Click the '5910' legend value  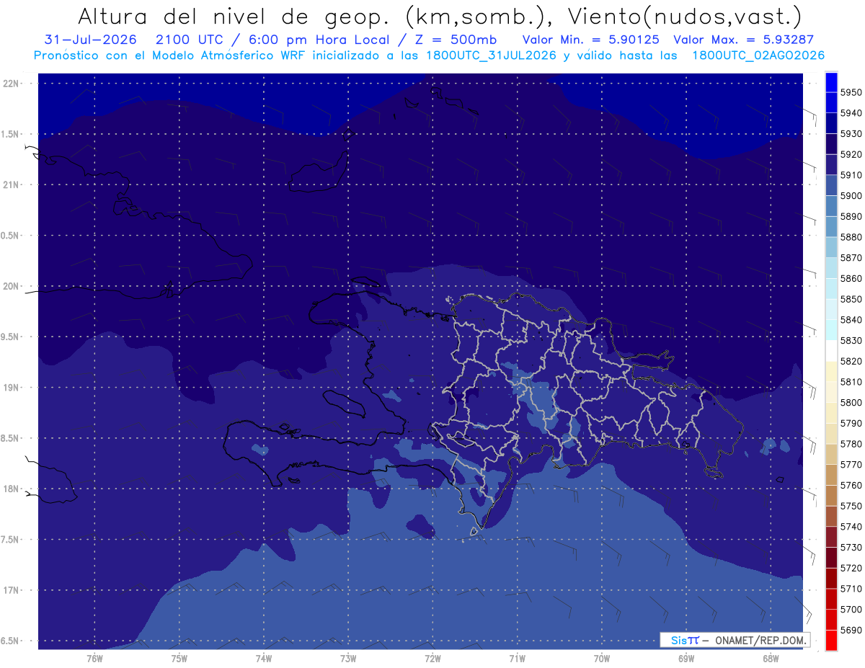coord(851,175)
